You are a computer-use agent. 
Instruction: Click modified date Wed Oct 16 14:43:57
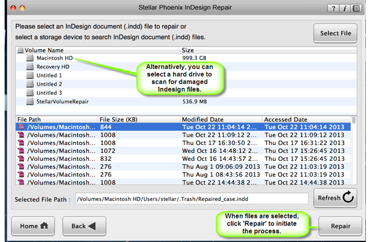(x=219, y=159)
